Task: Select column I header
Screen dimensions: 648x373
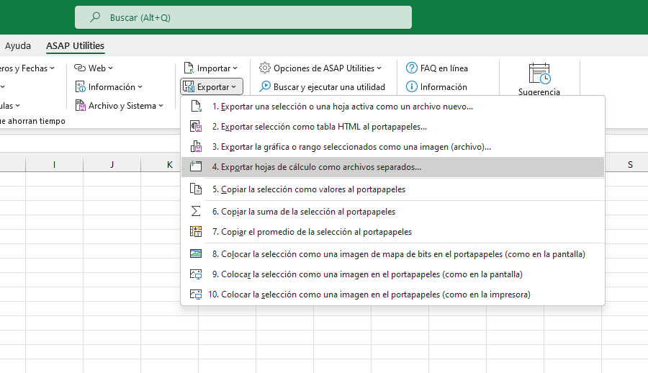Action: 54,165
